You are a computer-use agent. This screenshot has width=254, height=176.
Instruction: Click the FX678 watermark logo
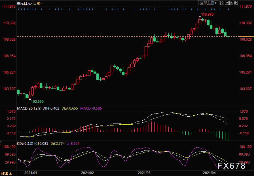coord(231,166)
